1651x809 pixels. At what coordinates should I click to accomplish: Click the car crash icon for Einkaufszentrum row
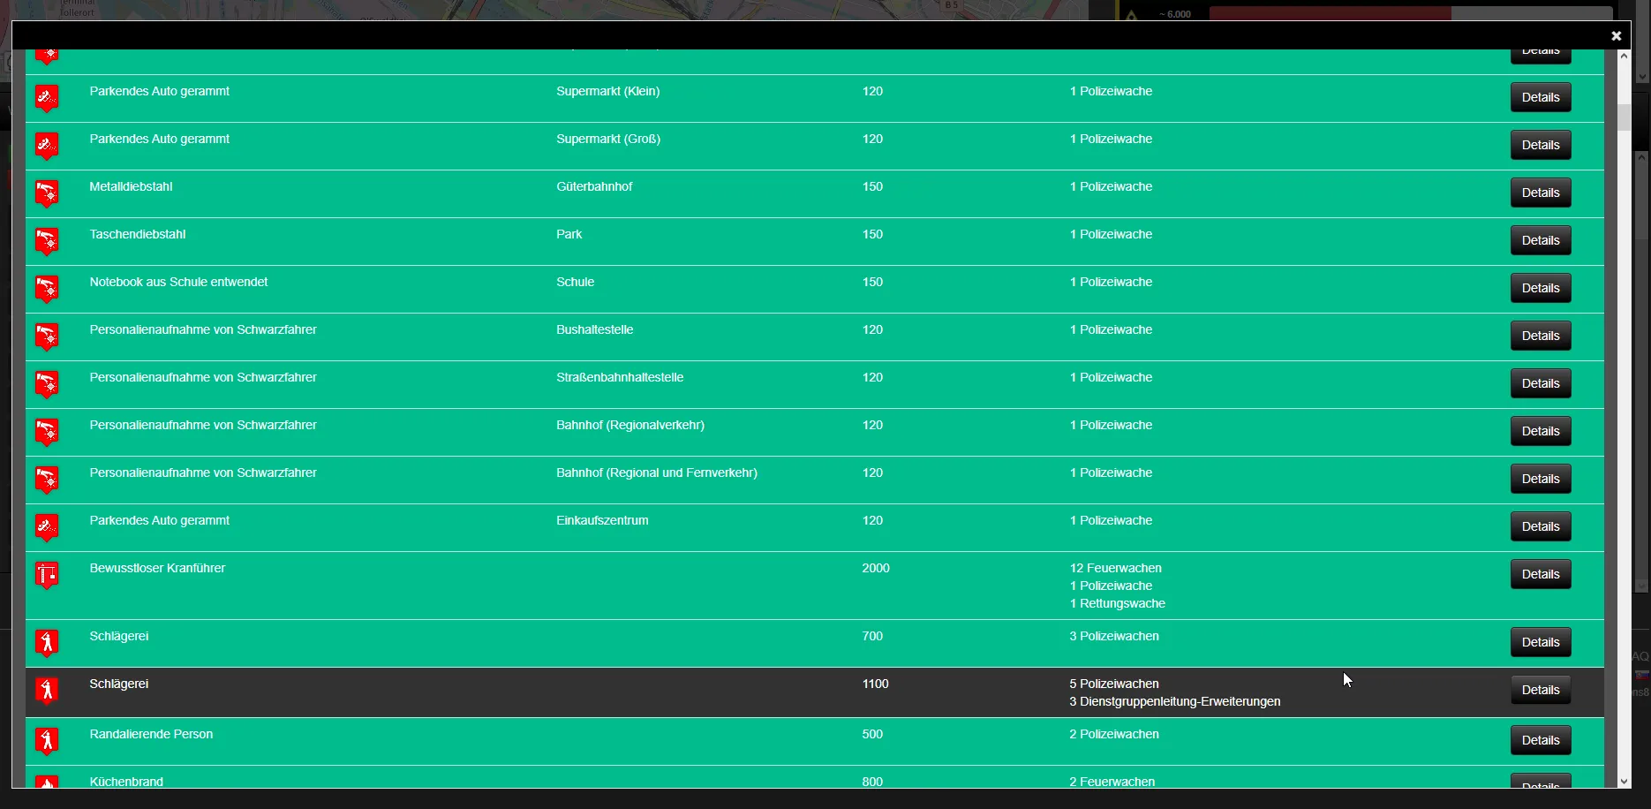[47, 526]
